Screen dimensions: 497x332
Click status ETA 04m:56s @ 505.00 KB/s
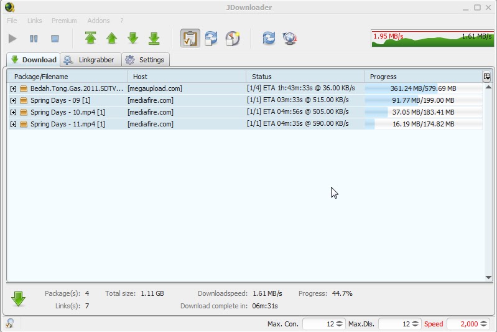pos(297,111)
